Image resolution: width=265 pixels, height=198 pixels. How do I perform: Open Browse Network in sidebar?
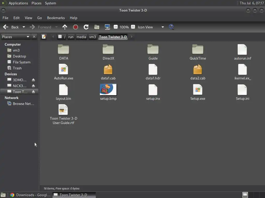pyautogui.click(x=19, y=104)
